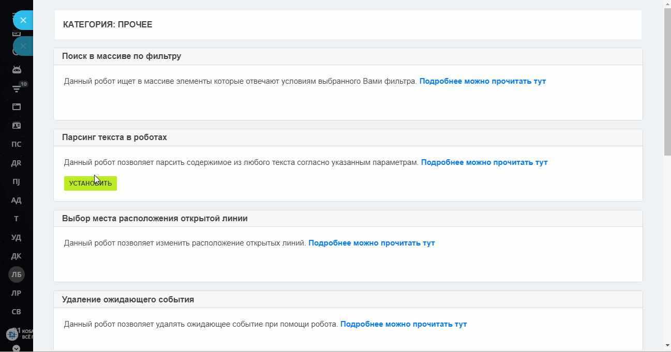Select the ЛР sidebar item

pos(16,293)
